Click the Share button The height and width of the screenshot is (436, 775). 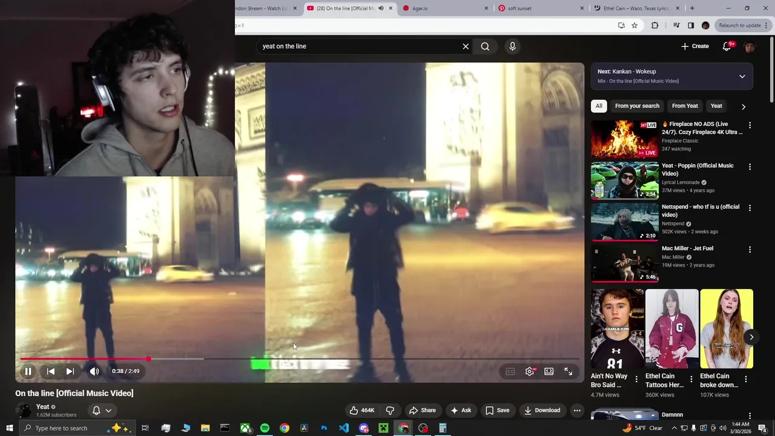click(x=422, y=410)
